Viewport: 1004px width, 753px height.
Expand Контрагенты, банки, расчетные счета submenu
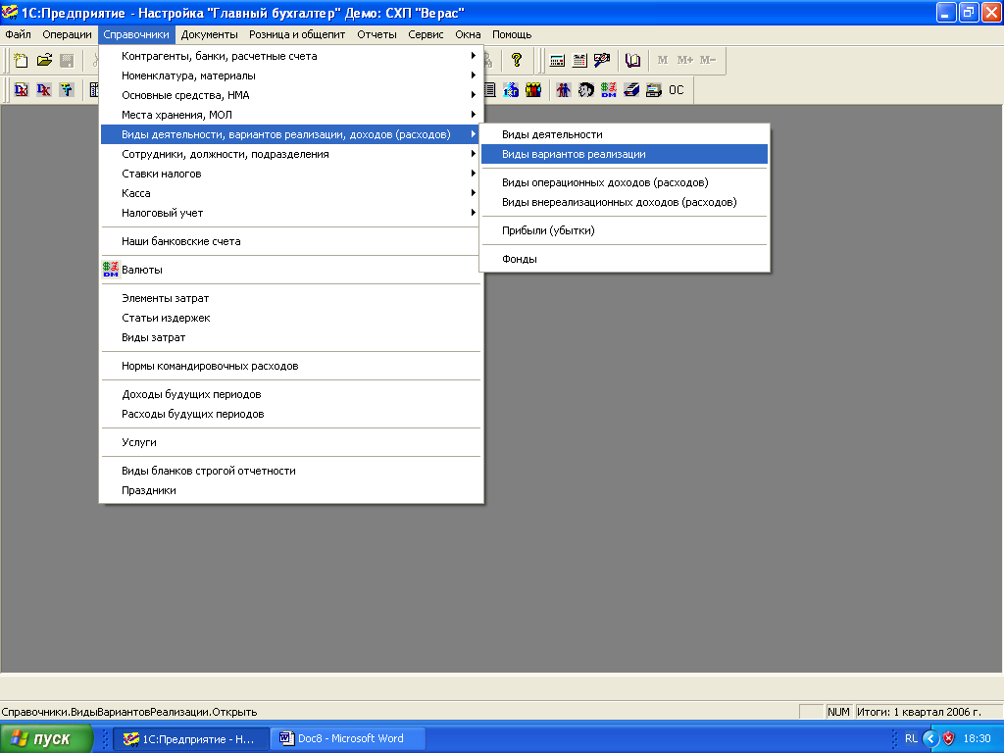(290, 56)
